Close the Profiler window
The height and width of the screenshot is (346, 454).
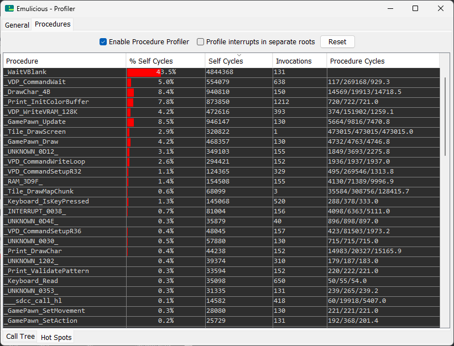(x=440, y=8)
